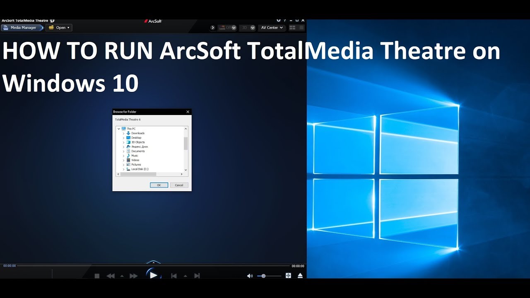The height and width of the screenshot is (298, 530).
Task: Eject the disc with eject icon
Action: point(300,276)
